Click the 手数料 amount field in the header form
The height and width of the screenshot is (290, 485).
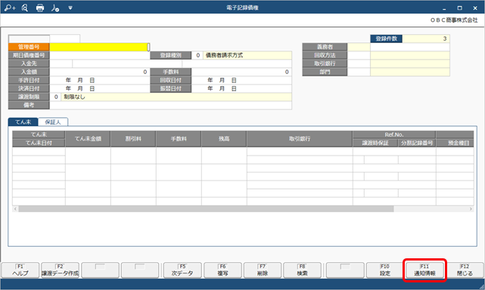pyautogui.click(x=241, y=72)
